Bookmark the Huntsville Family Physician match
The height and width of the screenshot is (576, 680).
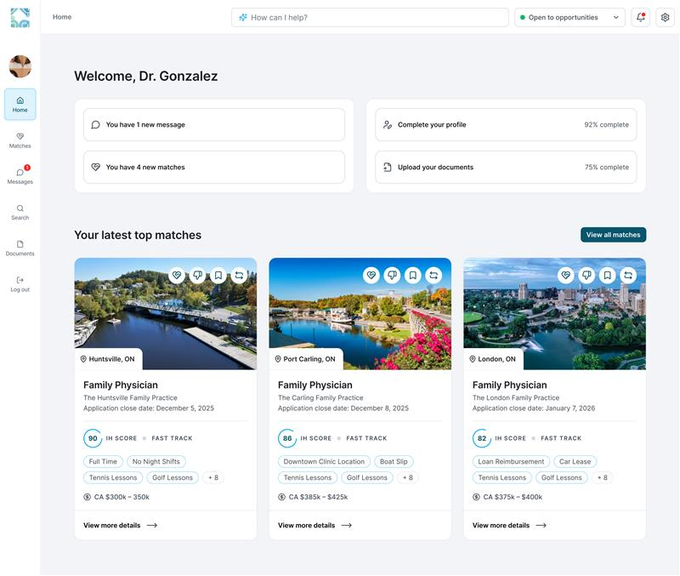pos(218,275)
